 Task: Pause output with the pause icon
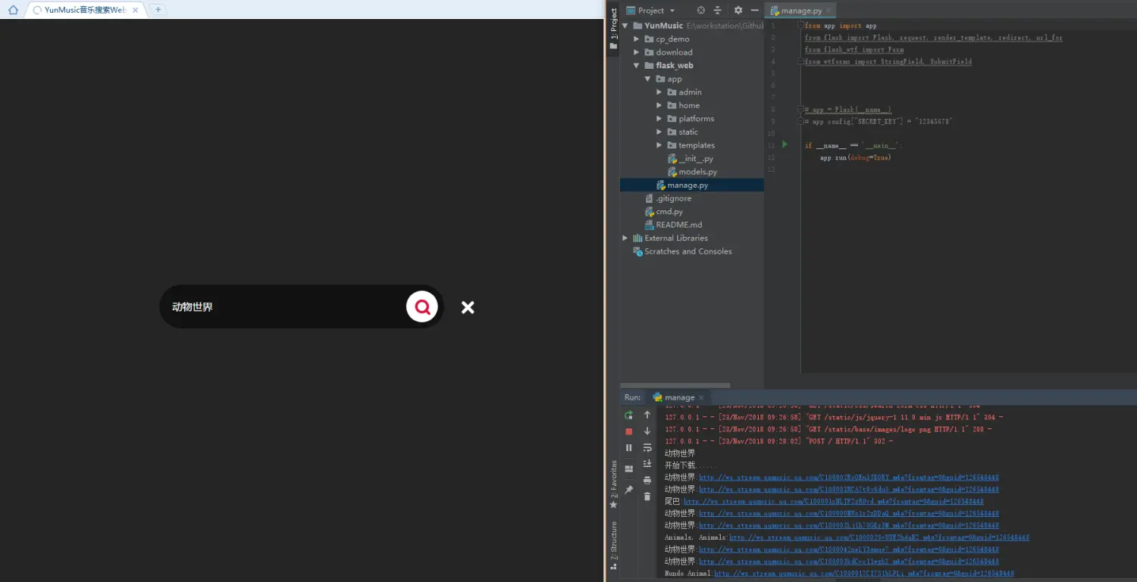[x=628, y=447]
